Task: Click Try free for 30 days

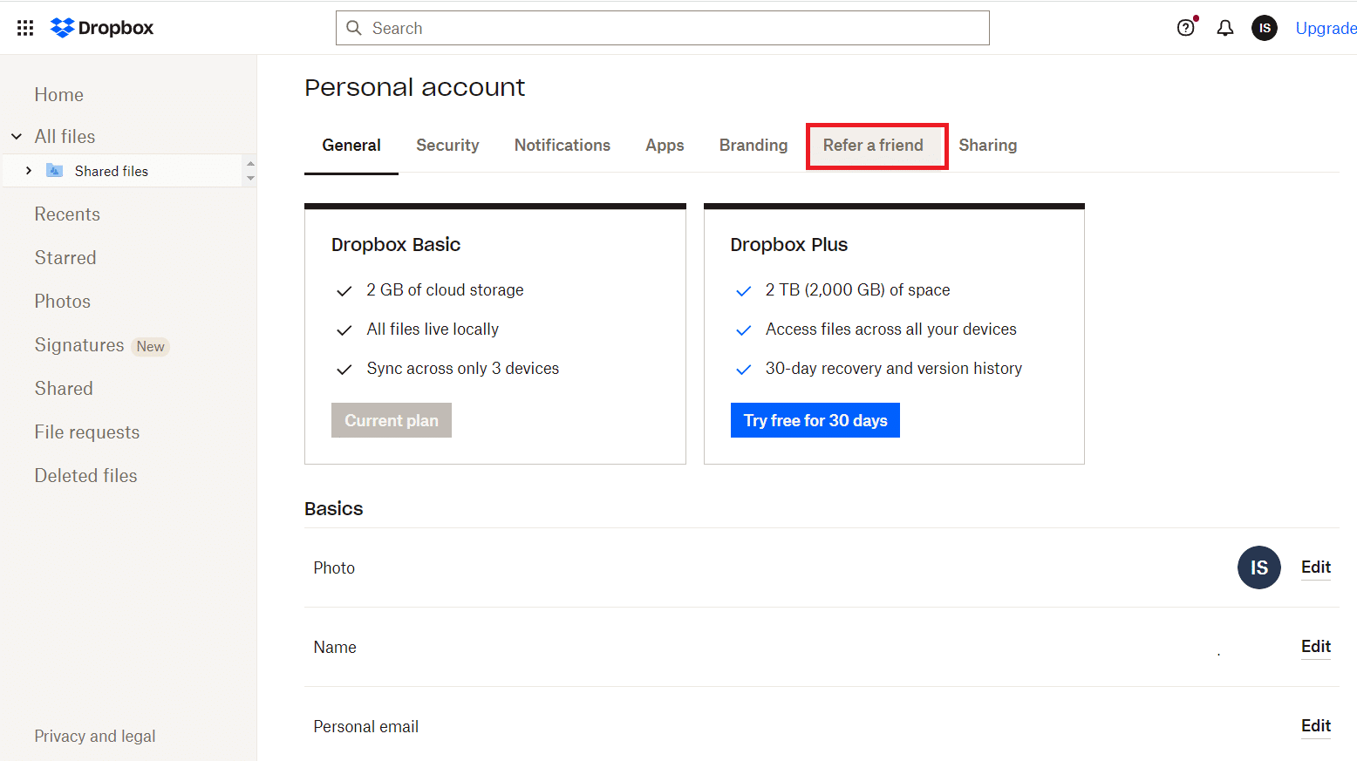Action: 815,420
